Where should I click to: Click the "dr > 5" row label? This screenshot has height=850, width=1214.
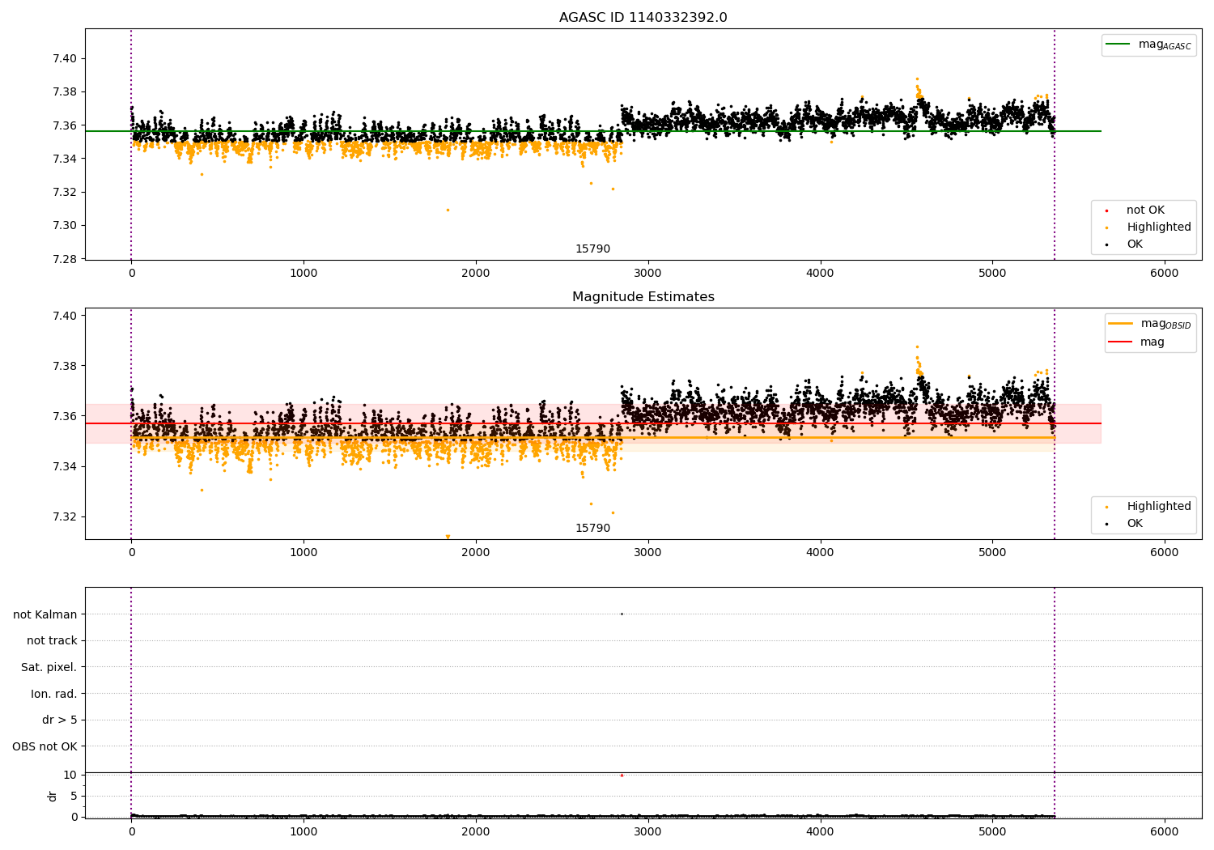[60, 720]
